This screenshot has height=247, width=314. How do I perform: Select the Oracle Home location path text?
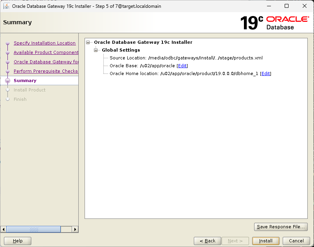point(209,73)
